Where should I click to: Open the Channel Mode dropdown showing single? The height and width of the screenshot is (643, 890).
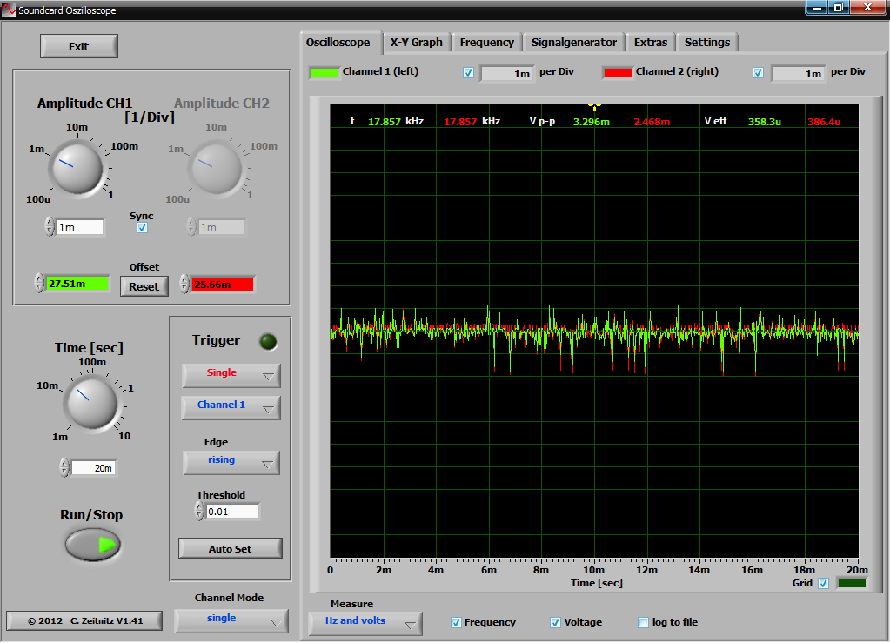pyautogui.click(x=231, y=621)
